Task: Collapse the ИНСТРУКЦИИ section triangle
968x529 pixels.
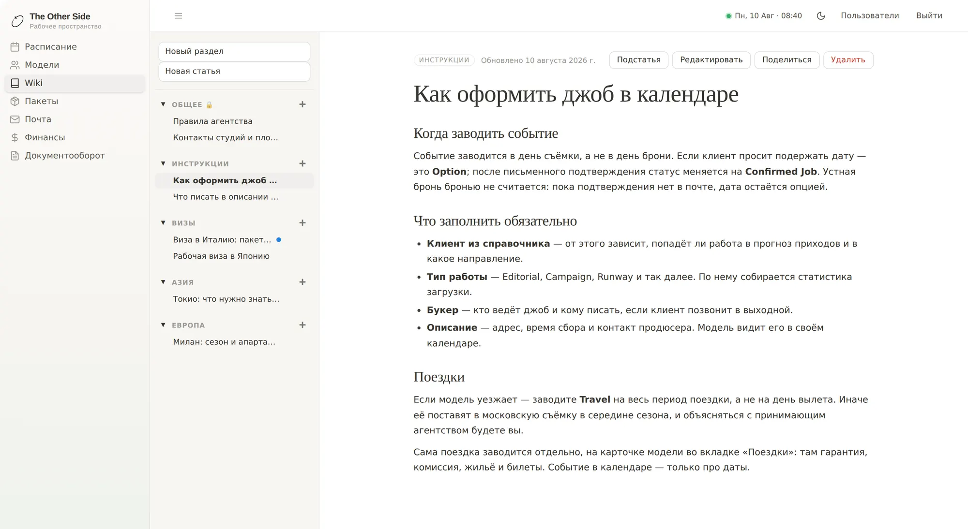Action: tap(163, 164)
